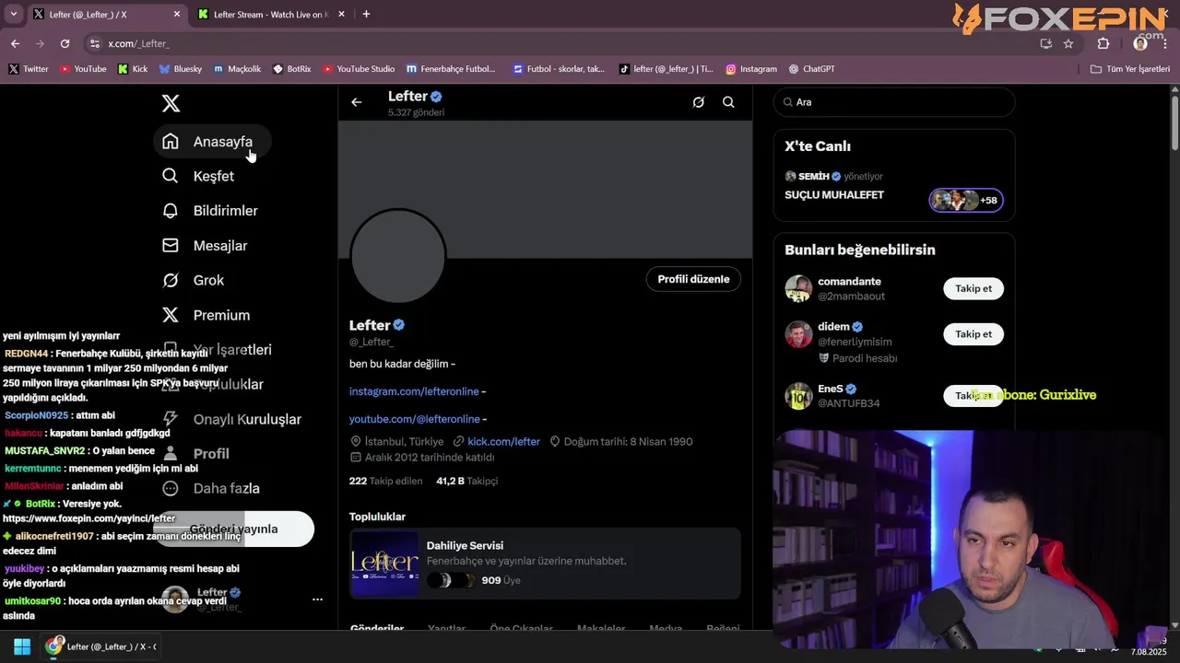
Task: Open ChatGPT bookmark
Action: pos(812,69)
